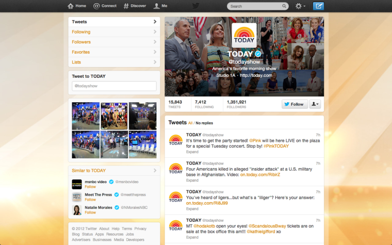Show All tweets filter
This screenshot has width=392, height=245.
point(190,123)
